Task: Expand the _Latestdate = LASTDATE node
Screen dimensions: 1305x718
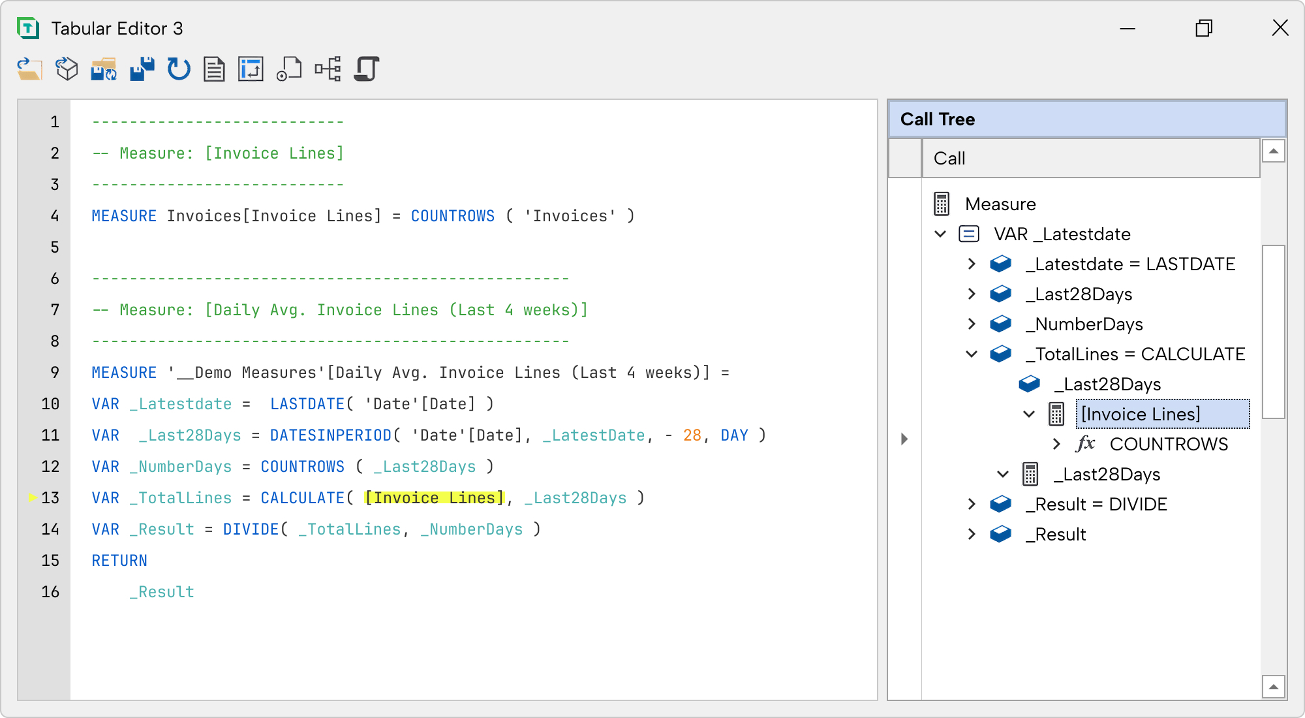Action: coord(972,264)
